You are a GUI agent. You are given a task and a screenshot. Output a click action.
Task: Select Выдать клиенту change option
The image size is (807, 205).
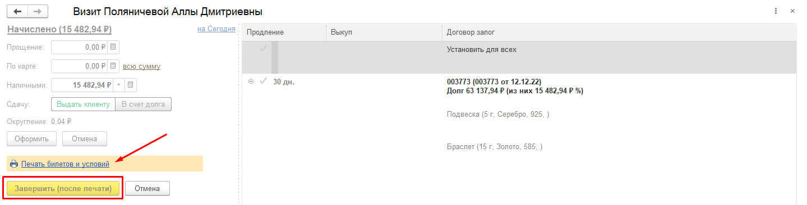click(83, 104)
